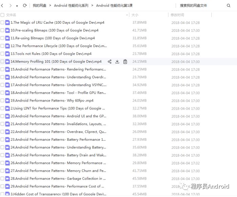Click video icon of 20.Android UI and the GPU
Image resolution: width=237 pixels, height=197 pixels.
click(x=7, y=116)
